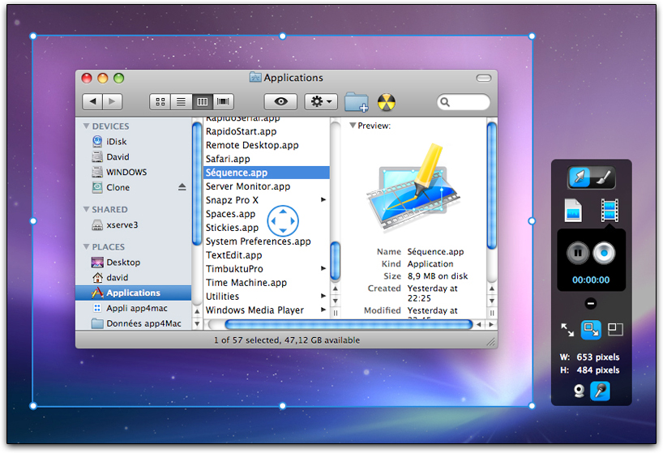663x453 pixels.
Task: Pause the screen recording
Action: point(578,253)
